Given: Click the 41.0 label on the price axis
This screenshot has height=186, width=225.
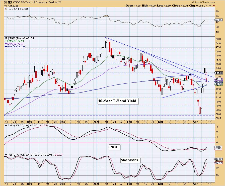Looking at the screenshot, I should [218, 98].
